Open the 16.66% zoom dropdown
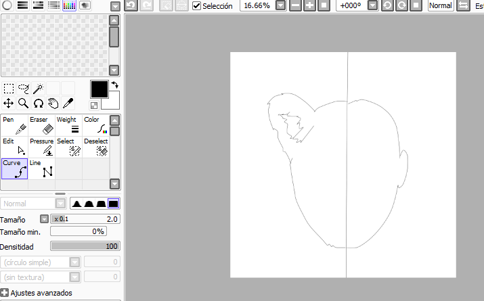The height and width of the screenshot is (301, 484). click(280, 5)
